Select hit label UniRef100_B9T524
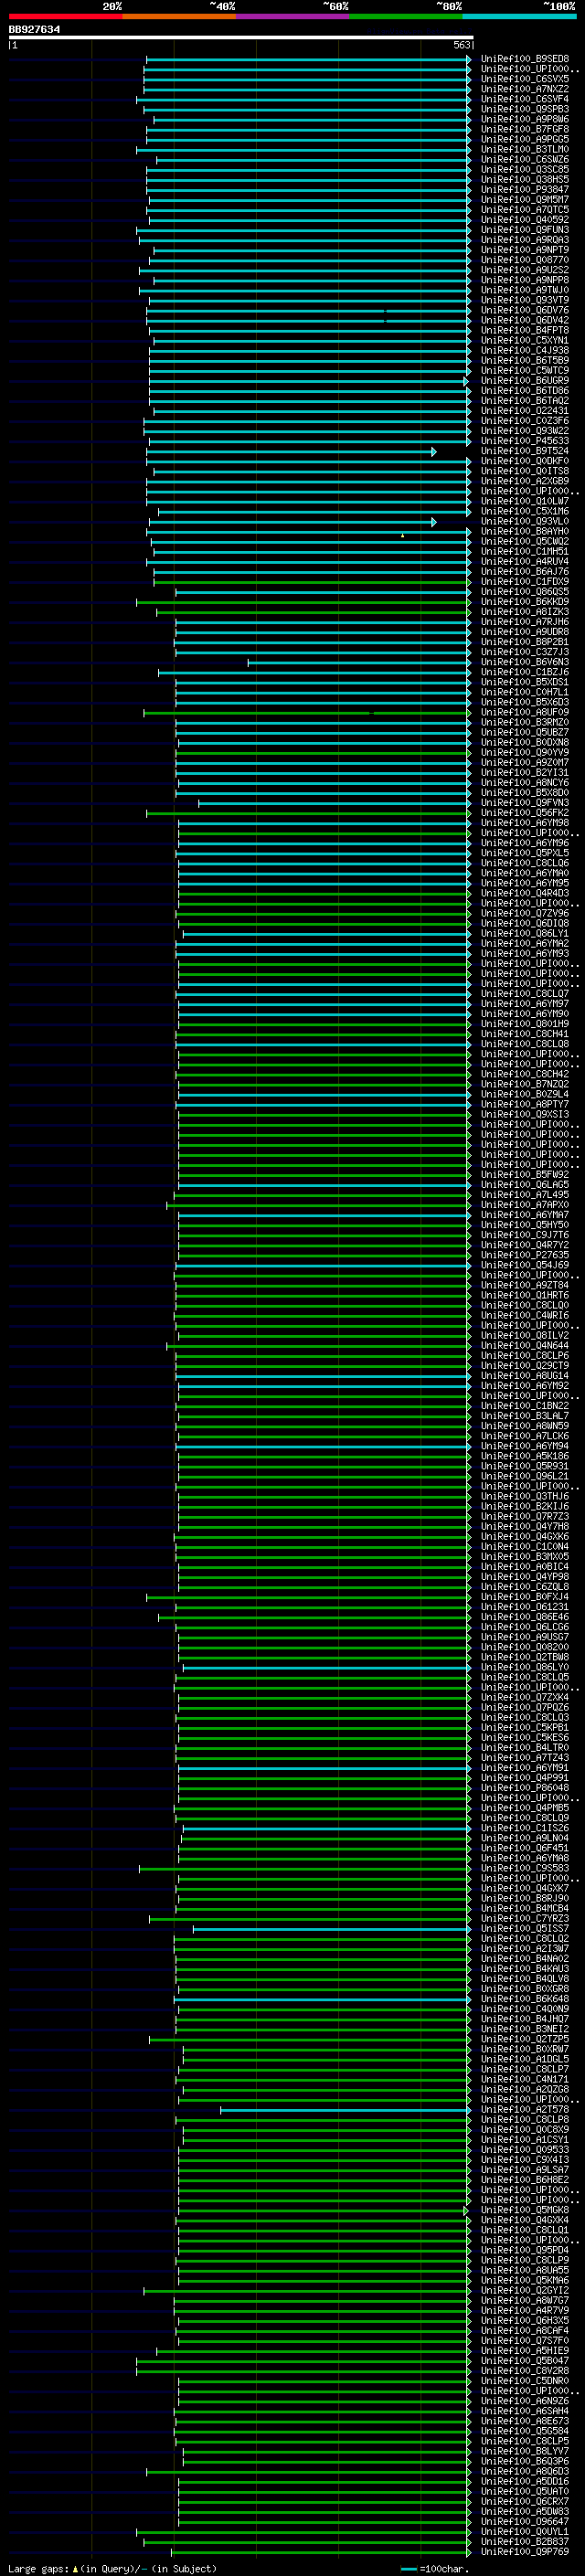585x2576 pixels. (x=524, y=451)
